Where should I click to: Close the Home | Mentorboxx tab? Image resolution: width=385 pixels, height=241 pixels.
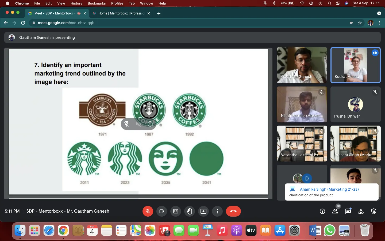coord(149,13)
